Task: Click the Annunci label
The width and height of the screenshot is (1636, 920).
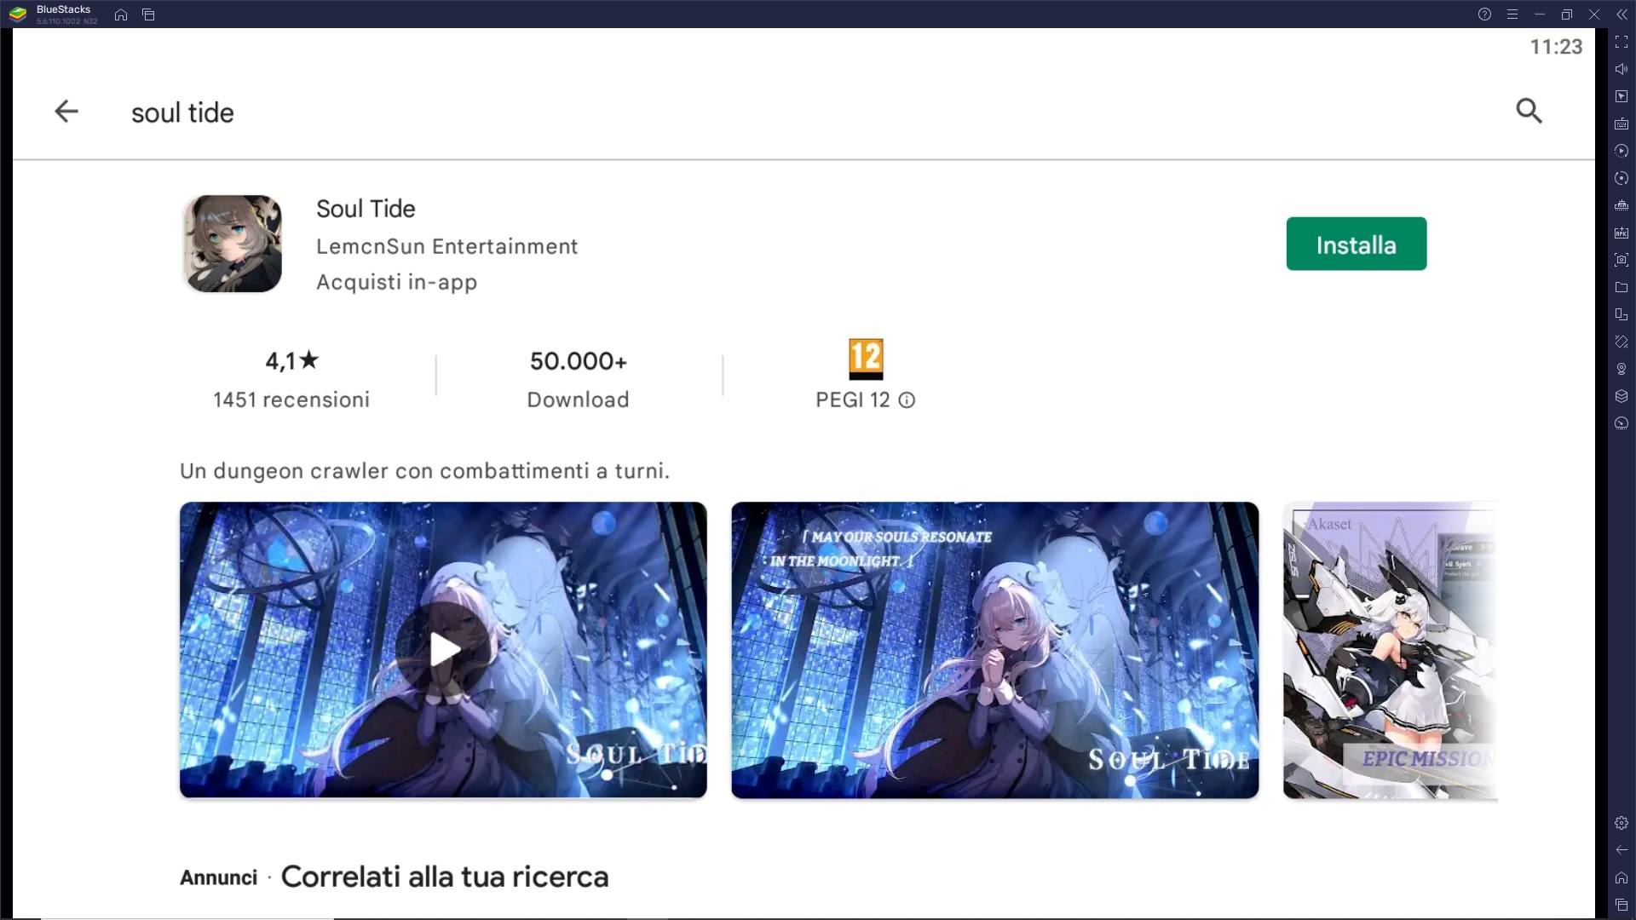Action: 218,877
